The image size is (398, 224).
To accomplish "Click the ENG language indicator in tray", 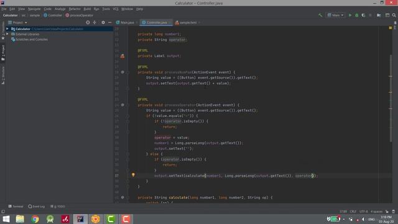I will pyautogui.click(x=371, y=220).
